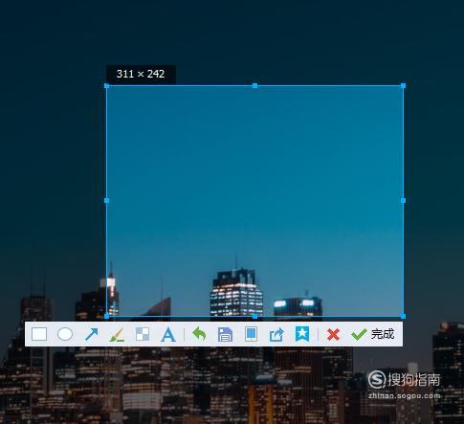
Task: Click the bottom-center selection handle
Action: [x=254, y=316]
